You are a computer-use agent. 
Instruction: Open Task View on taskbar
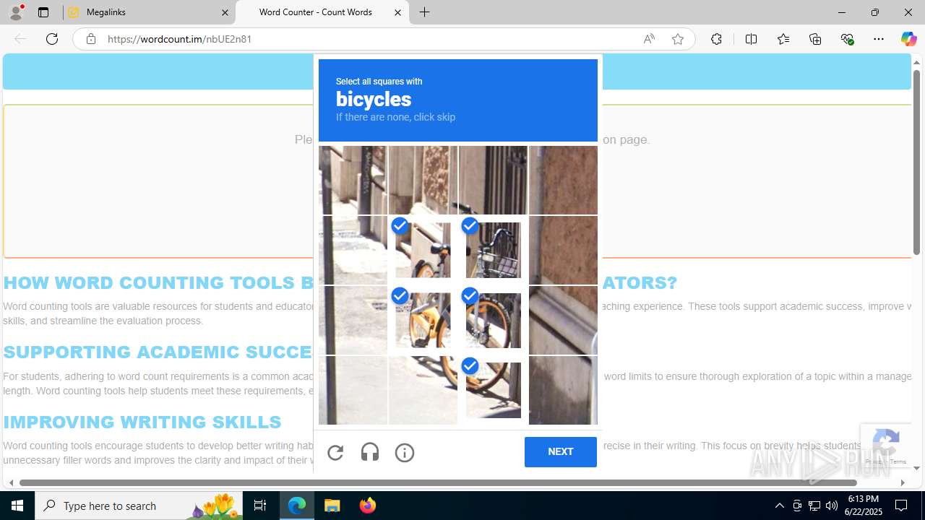260,506
